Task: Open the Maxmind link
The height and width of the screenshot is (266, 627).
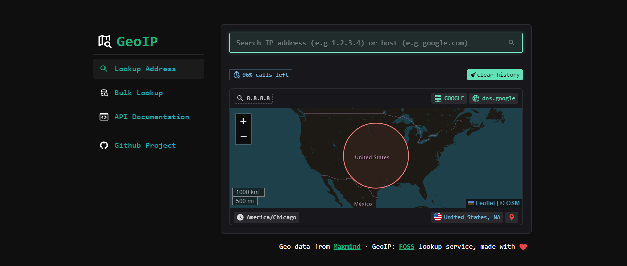Action: tap(347, 246)
